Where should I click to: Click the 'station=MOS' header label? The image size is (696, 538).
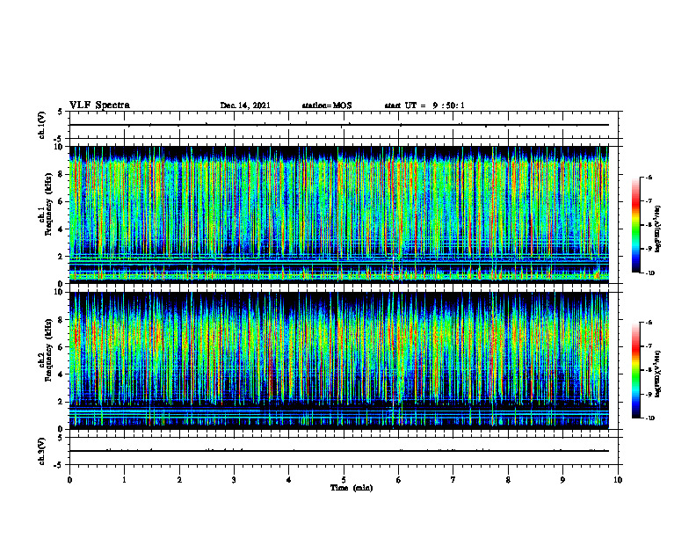tap(327, 105)
